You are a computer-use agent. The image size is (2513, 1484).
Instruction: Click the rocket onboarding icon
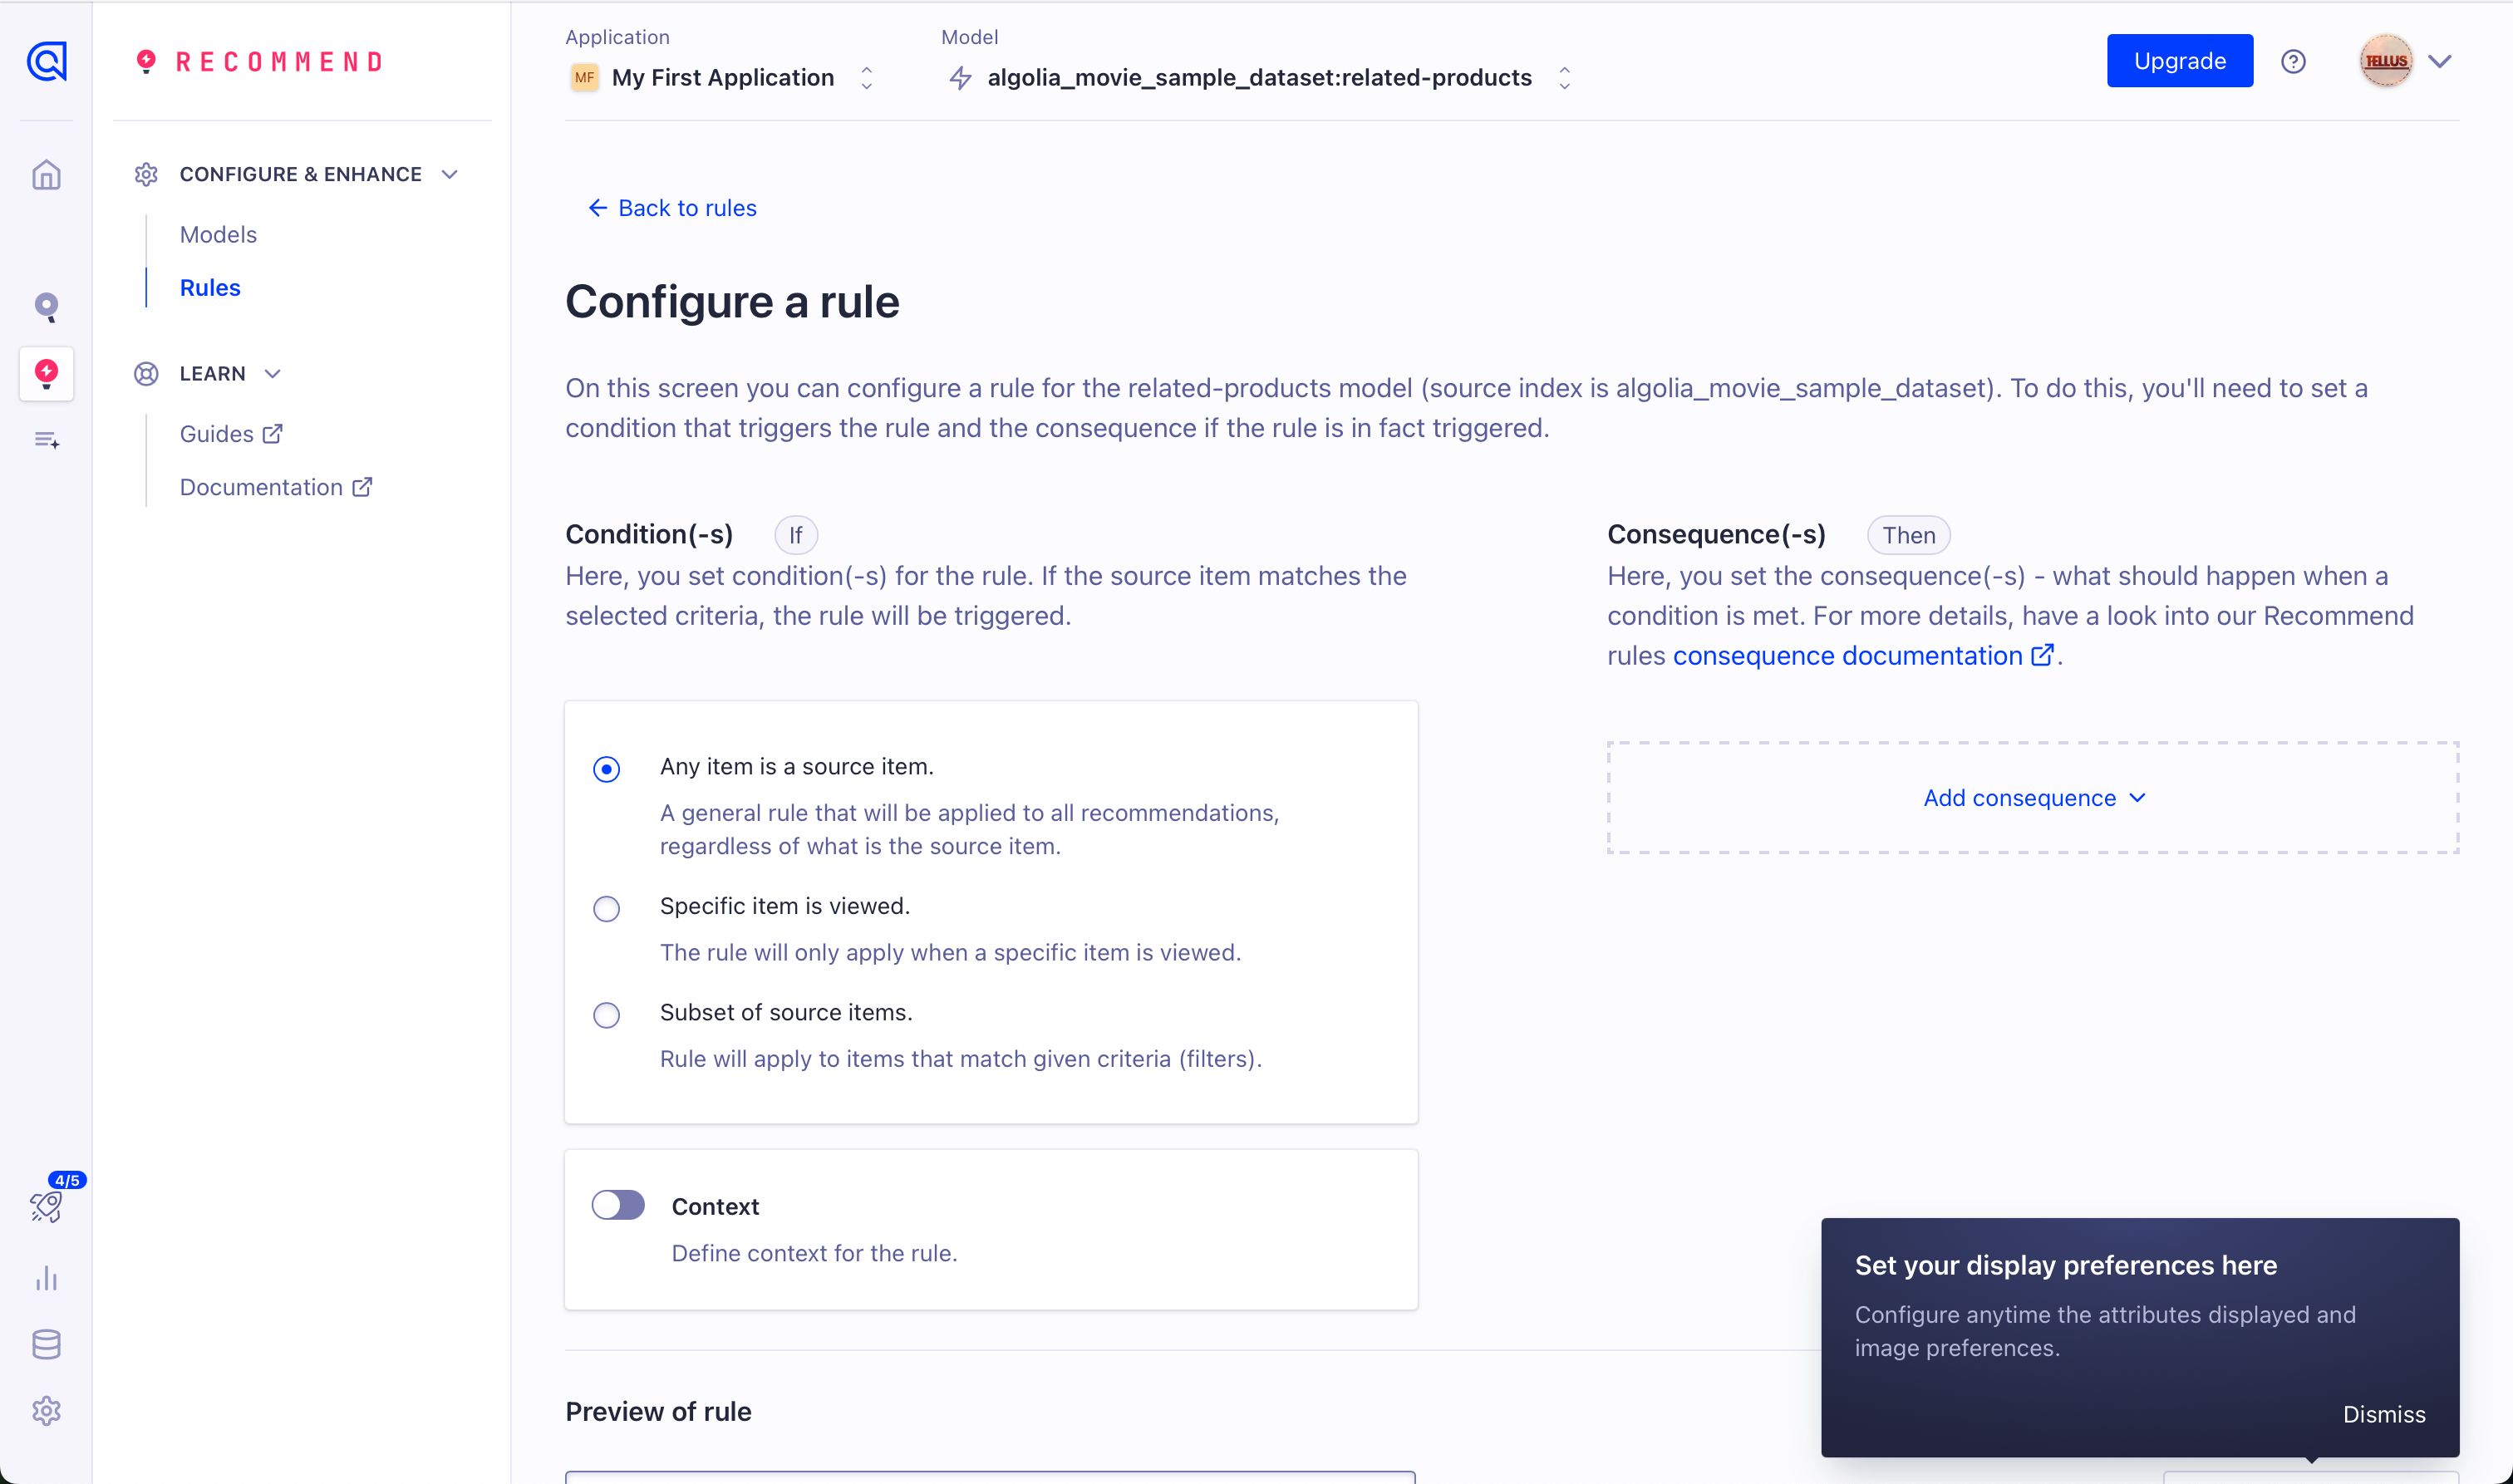coord(46,1207)
